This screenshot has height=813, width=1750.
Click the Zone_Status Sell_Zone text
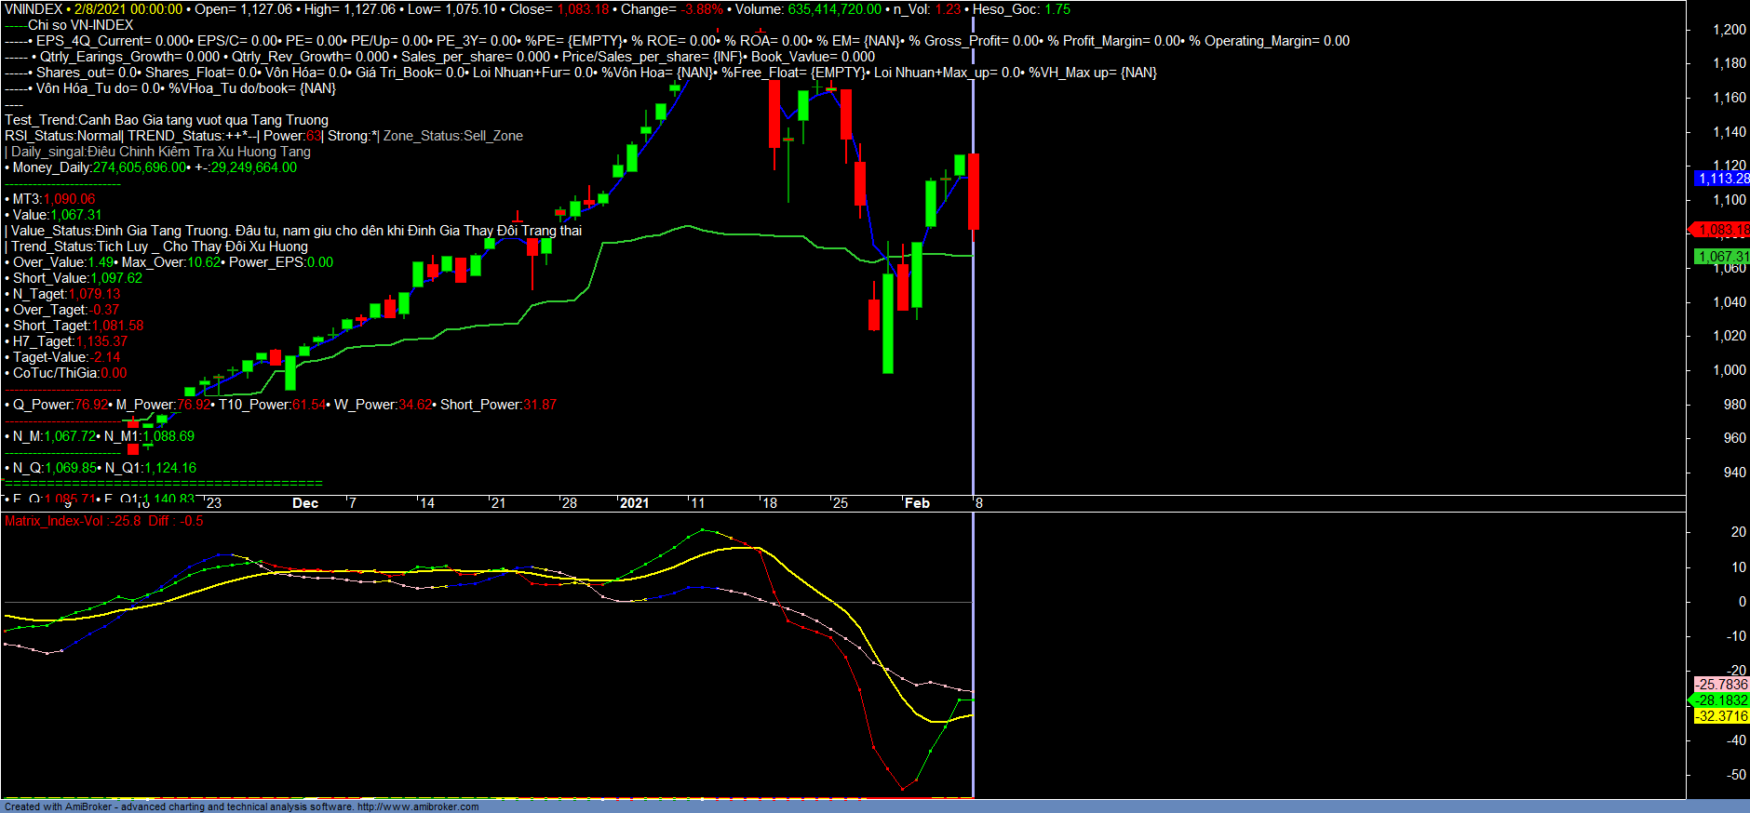tap(453, 136)
